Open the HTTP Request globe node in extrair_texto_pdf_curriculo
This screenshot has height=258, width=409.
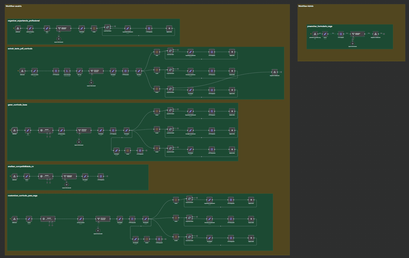tap(56, 71)
